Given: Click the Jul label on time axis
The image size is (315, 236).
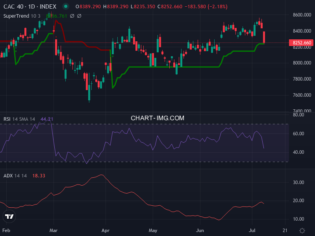Looking at the screenshot, I should pos(252,230).
